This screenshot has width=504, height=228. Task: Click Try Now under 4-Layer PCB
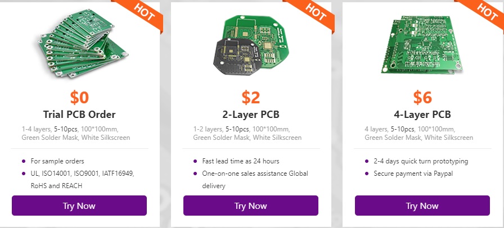pos(422,206)
